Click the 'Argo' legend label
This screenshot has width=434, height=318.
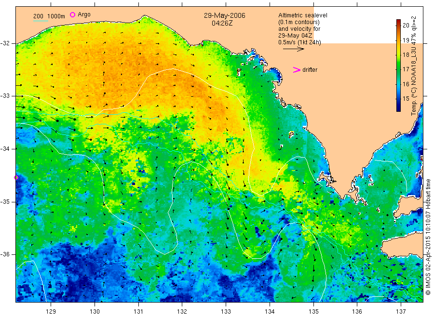click(x=84, y=14)
